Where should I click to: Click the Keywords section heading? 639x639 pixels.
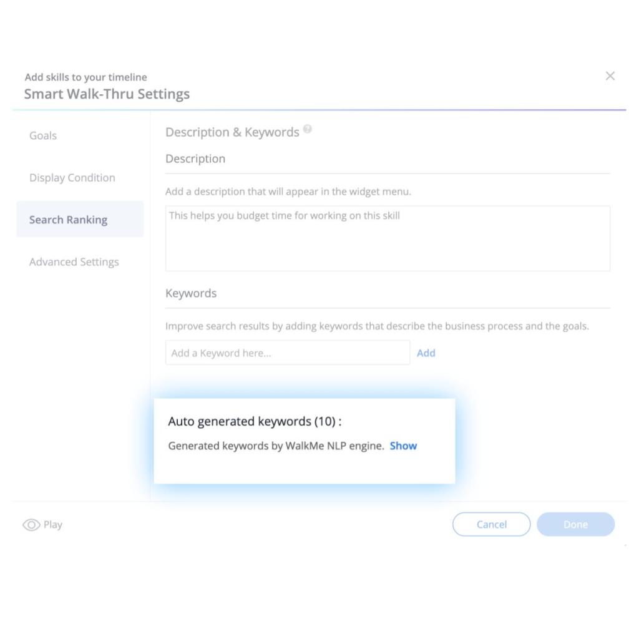click(x=191, y=293)
